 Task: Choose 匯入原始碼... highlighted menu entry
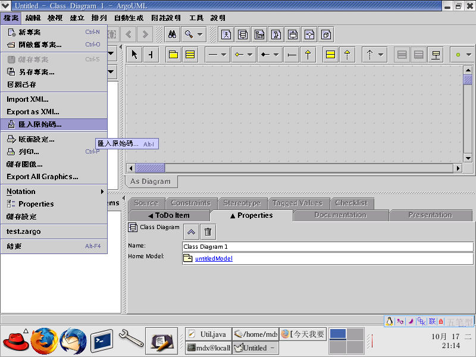click(54, 124)
